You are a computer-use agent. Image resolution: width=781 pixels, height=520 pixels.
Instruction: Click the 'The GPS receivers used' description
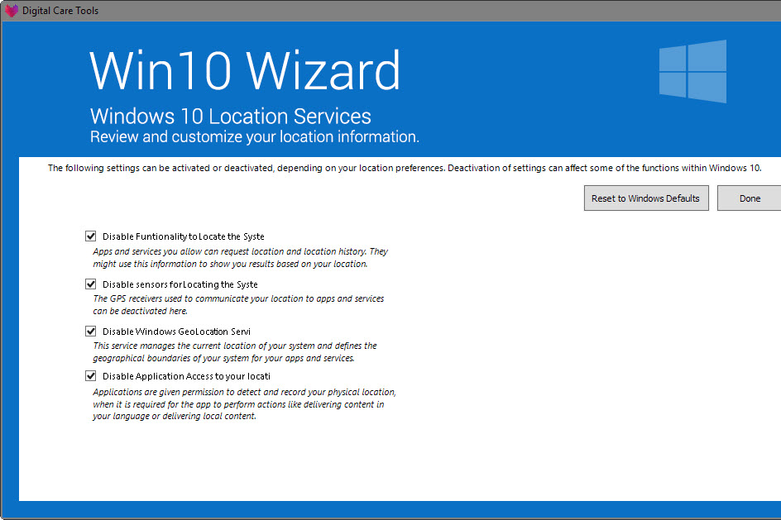[x=238, y=304]
